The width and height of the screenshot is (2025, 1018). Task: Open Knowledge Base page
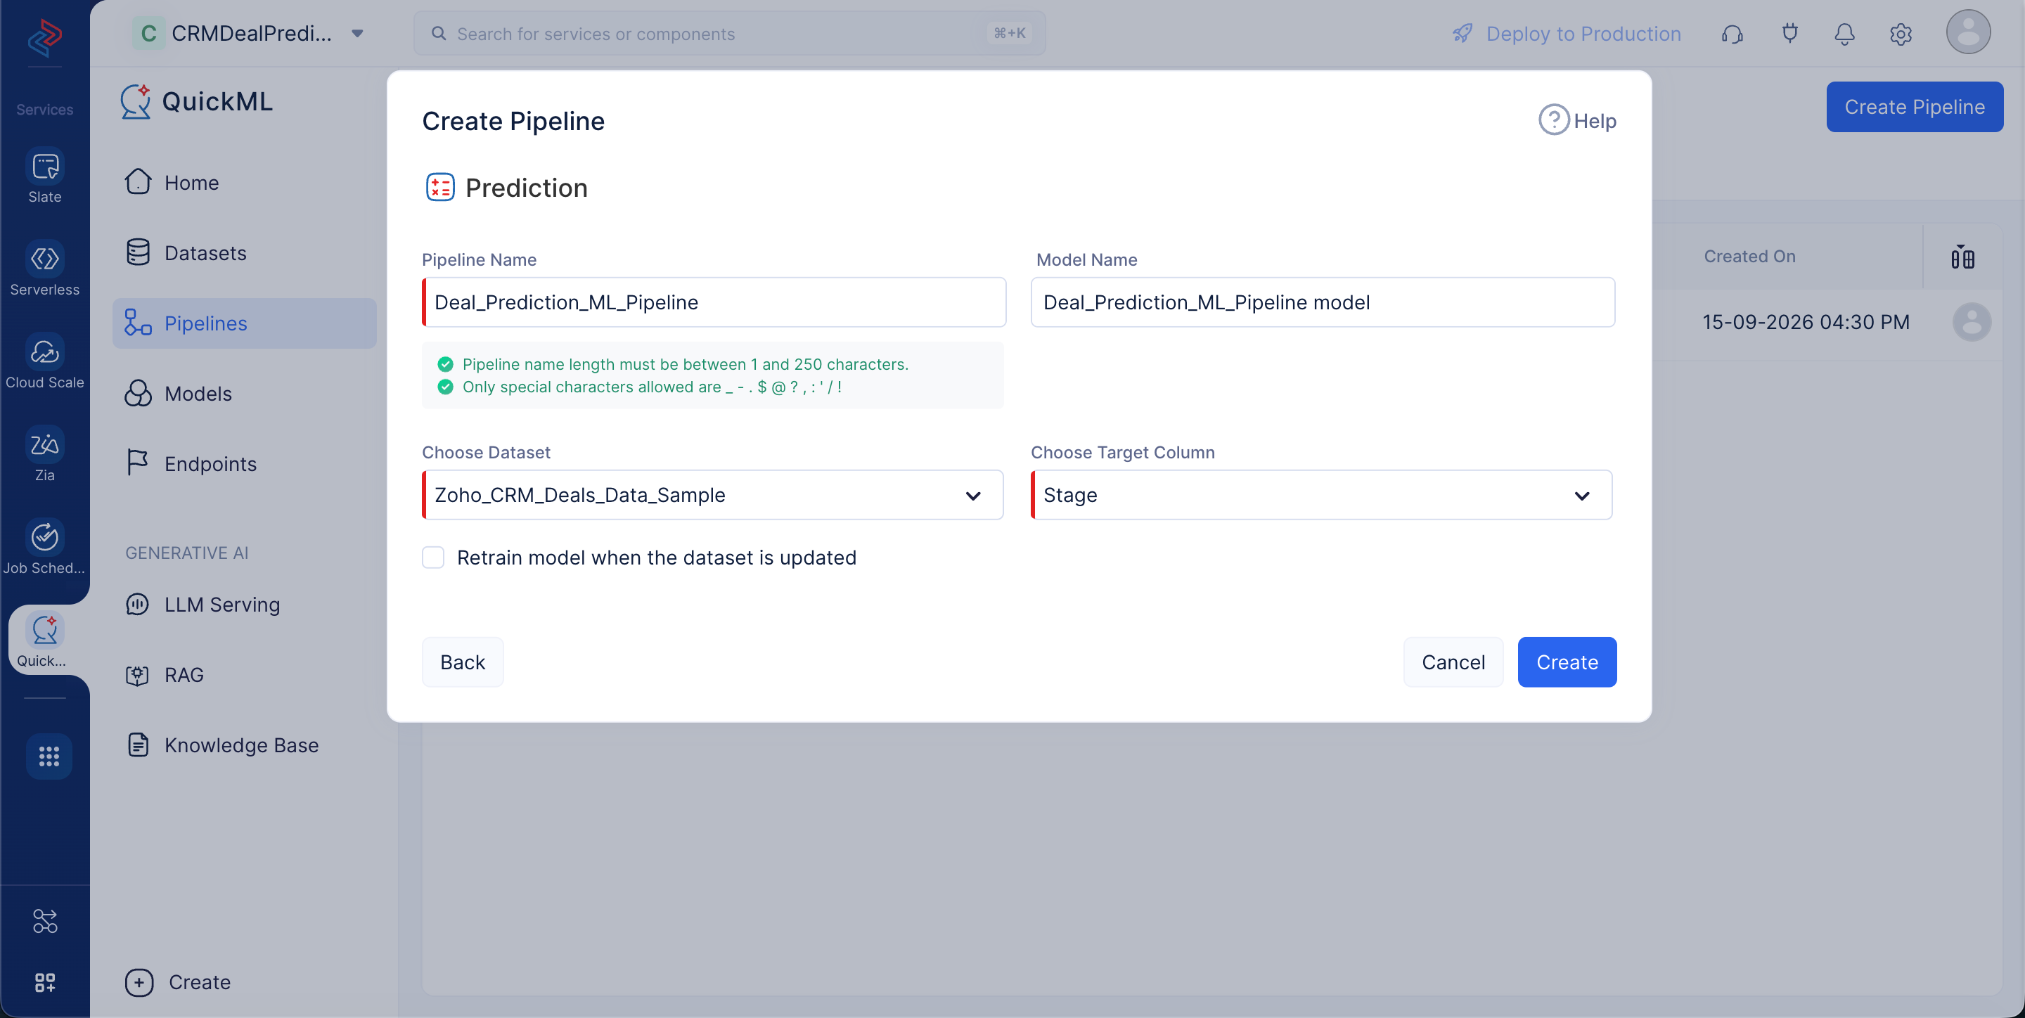pyautogui.click(x=245, y=745)
